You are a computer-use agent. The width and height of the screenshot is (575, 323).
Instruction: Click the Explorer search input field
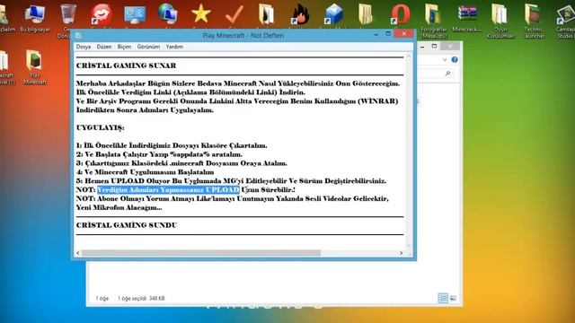pos(435,74)
